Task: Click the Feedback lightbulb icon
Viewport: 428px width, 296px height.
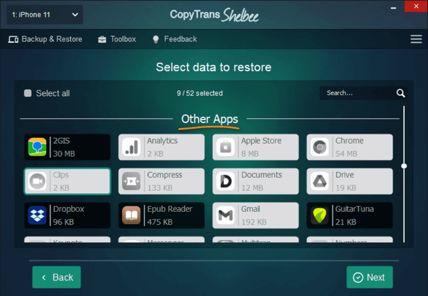Action: pyautogui.click(x=156, y=39)
